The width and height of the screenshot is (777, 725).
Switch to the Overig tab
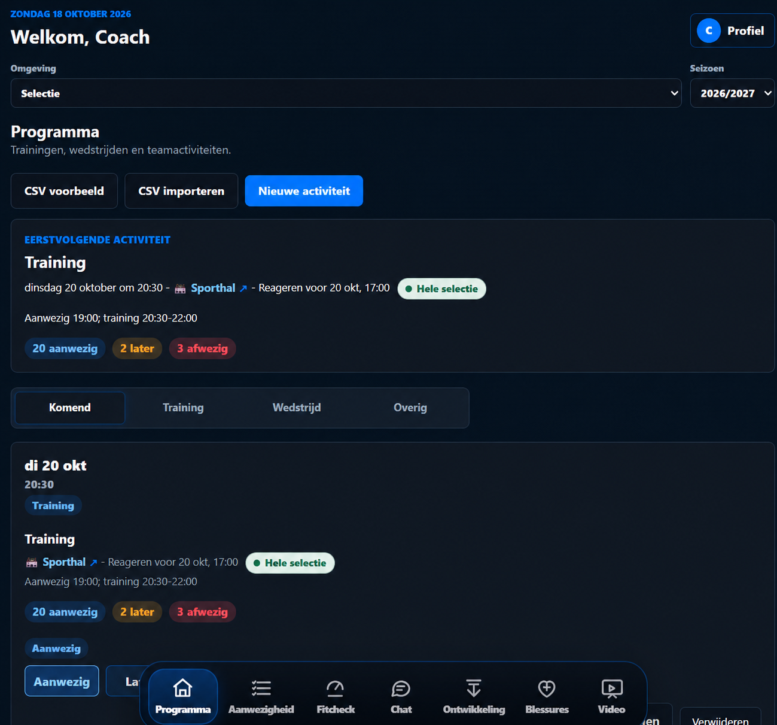[410, 408]
